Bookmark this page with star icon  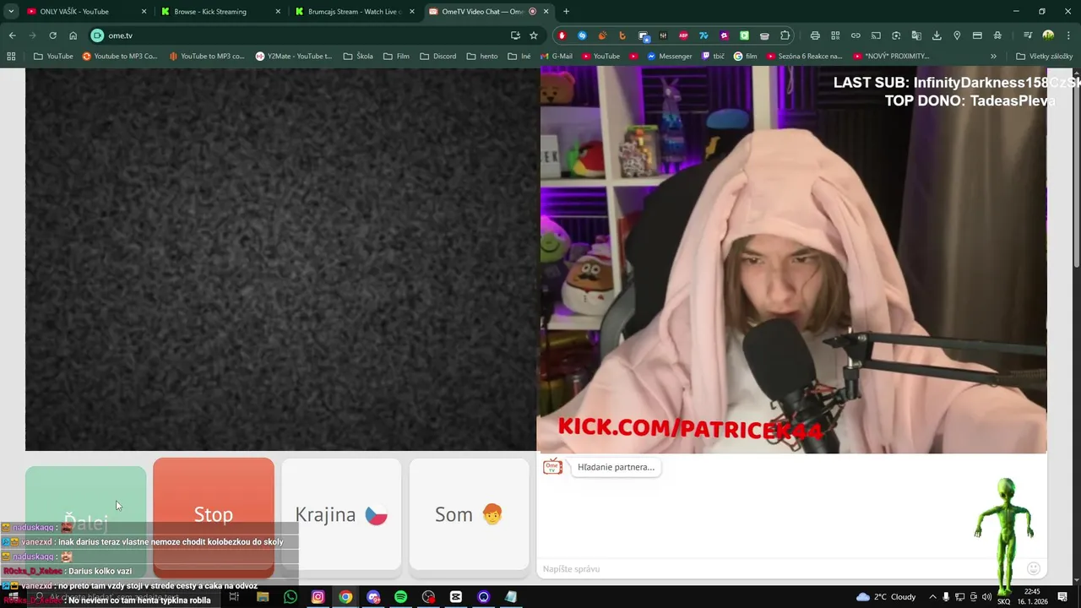coord(533,35)
